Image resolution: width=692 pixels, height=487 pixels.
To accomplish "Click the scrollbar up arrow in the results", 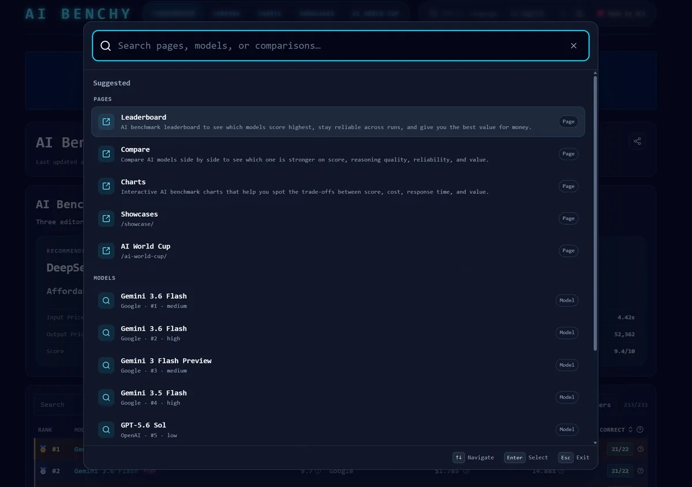I will (x=595, y=73).
